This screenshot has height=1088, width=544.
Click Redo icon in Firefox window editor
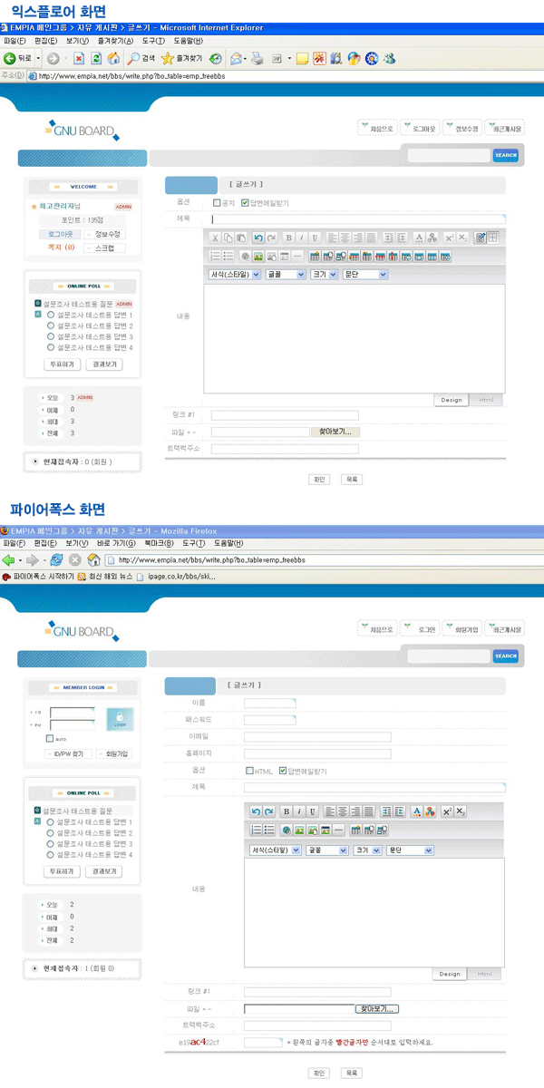coord(268,811)
